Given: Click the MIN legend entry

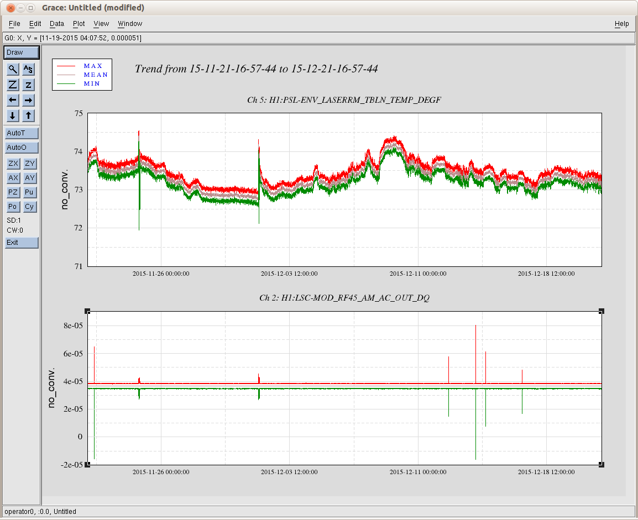Looking at the screenshot, I should [x=92, y=83].
